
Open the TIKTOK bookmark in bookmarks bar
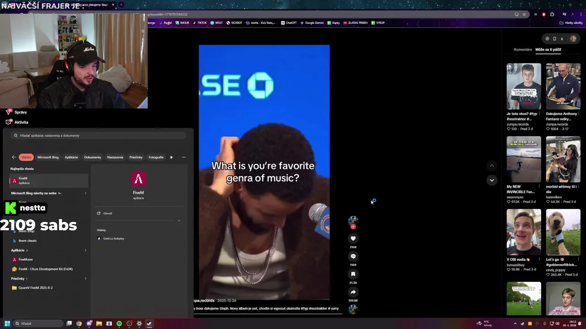click(200, 23)
